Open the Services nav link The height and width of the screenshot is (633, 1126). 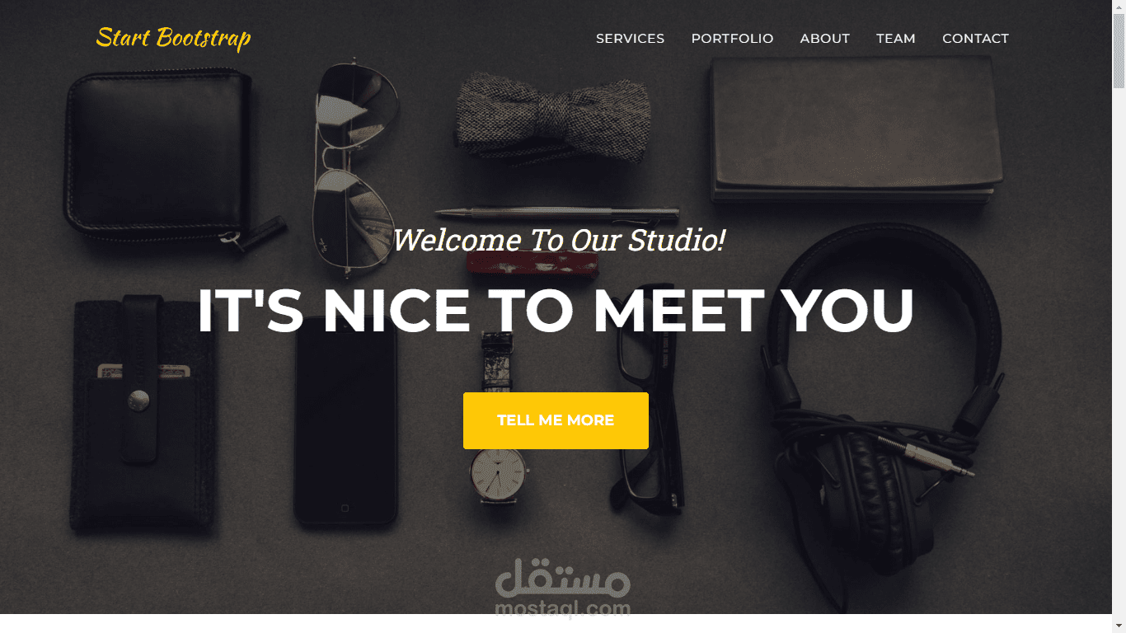[x=630, y=39]
